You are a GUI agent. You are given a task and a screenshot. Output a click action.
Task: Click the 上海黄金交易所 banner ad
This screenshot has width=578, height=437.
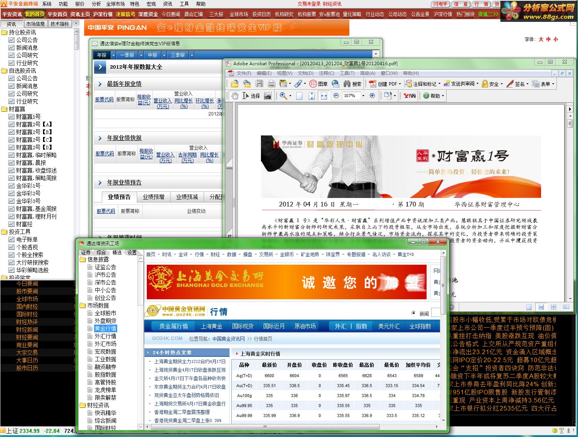point(286,282)
